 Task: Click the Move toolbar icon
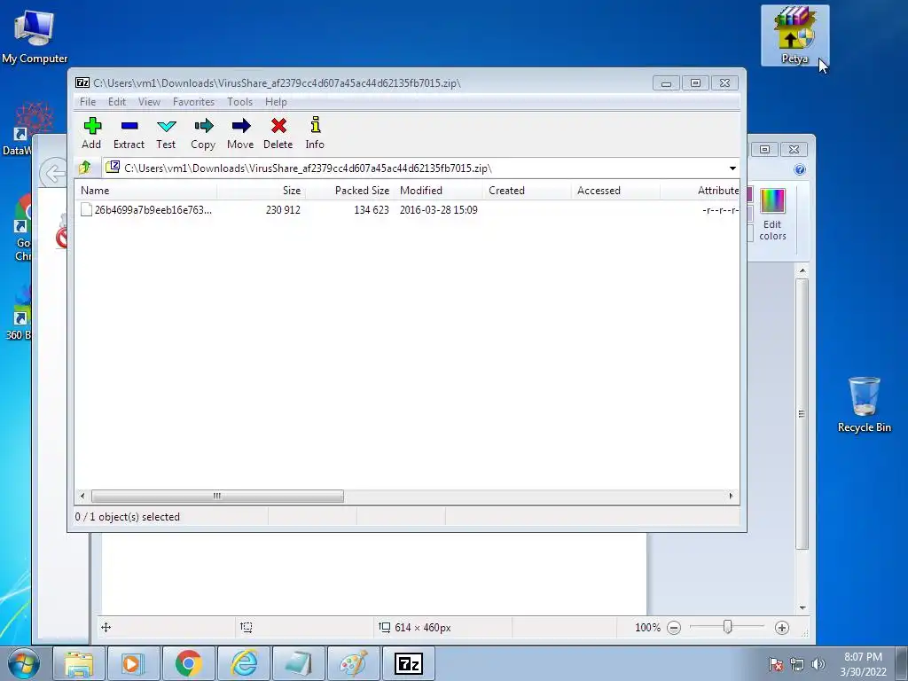click(x=240, y=133)
